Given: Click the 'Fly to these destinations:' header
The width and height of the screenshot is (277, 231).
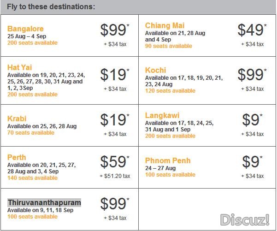Looking at the screenshot, I should click(x=51, y=7).
